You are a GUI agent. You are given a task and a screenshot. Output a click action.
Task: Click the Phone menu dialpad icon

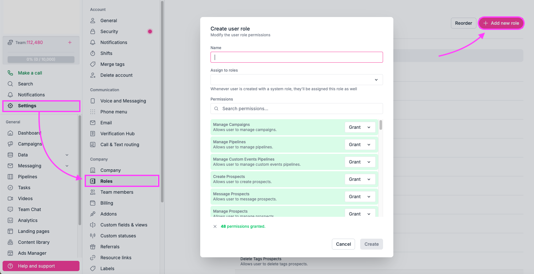click(x=93, y=112)
